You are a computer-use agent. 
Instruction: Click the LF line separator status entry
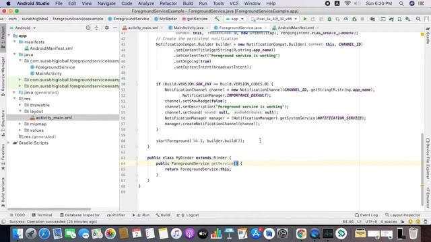(x=359, y=222)
